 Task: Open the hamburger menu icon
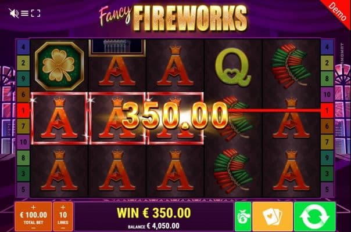[24, 13]
